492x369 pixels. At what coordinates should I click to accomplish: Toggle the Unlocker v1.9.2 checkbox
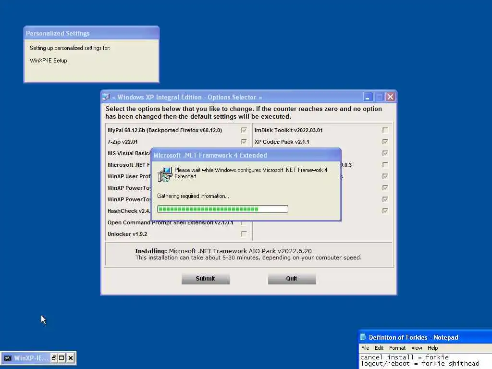click(x=244, y=234)
